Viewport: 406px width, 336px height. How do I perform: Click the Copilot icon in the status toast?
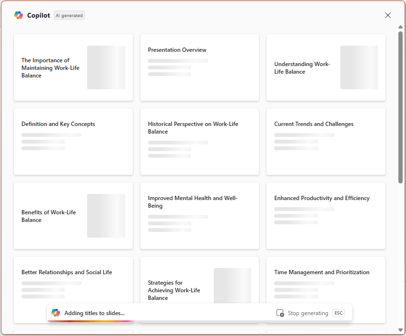pos(56,313)
